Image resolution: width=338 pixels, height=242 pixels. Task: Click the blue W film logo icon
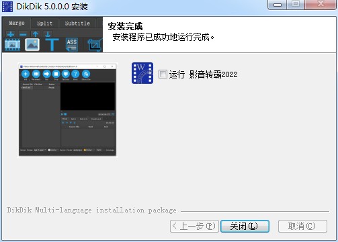click(142, 73)
